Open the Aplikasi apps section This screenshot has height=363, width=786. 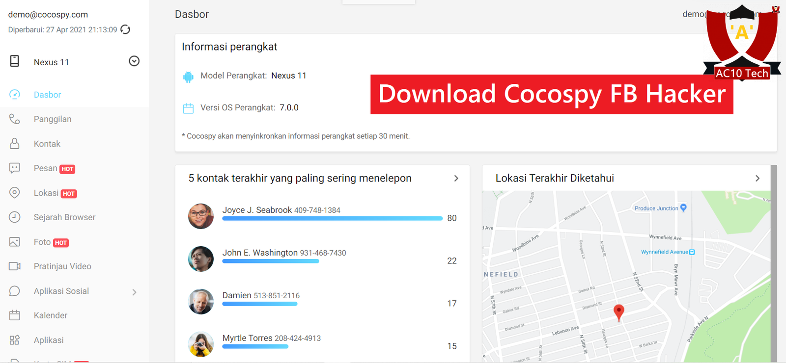point(49,340)
